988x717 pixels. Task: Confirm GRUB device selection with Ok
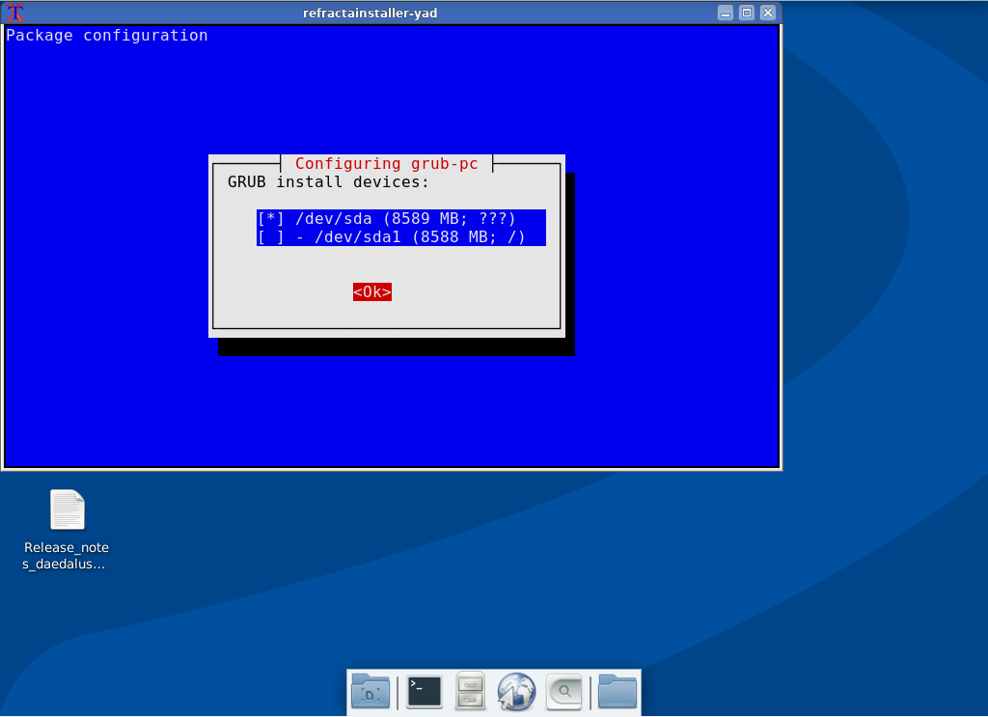(371, 291)
